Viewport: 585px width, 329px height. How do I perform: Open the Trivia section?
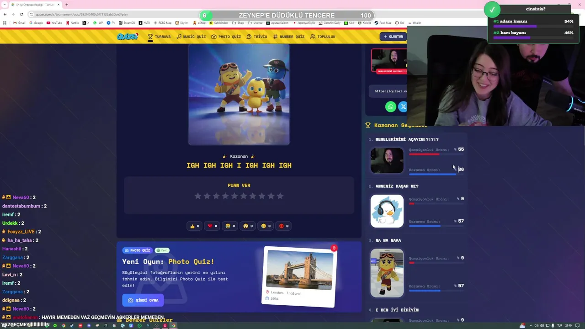coord(257,37)
